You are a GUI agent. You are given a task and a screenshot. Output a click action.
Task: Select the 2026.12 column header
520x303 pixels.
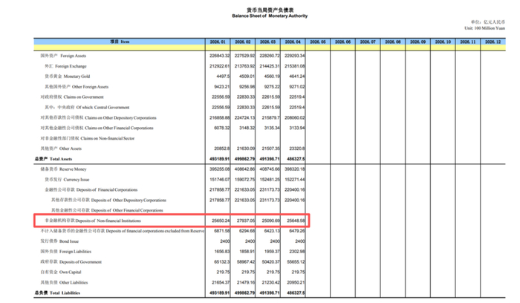click(x=493, y=42)
